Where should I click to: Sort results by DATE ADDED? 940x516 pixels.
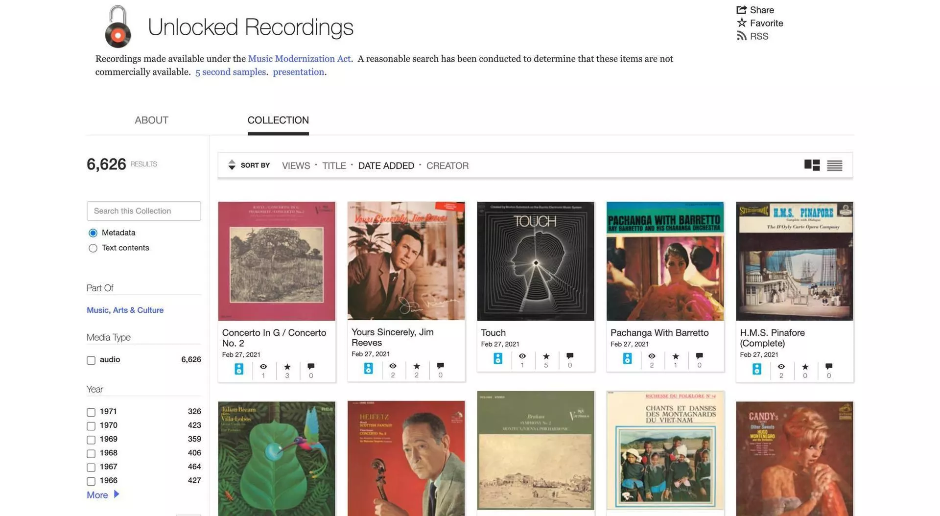pos(386,165)
